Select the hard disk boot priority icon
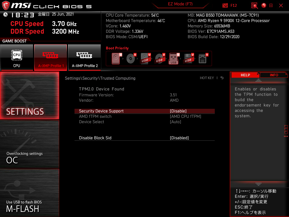Image resolution: width=289 pixels, height=217 pixels. tap(117, 58)
